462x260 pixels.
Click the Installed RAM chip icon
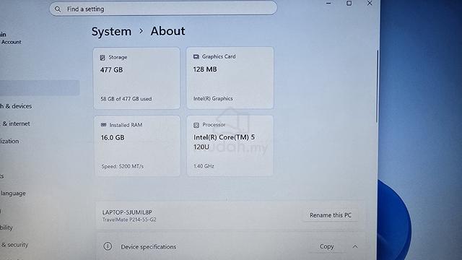(103, 125)
